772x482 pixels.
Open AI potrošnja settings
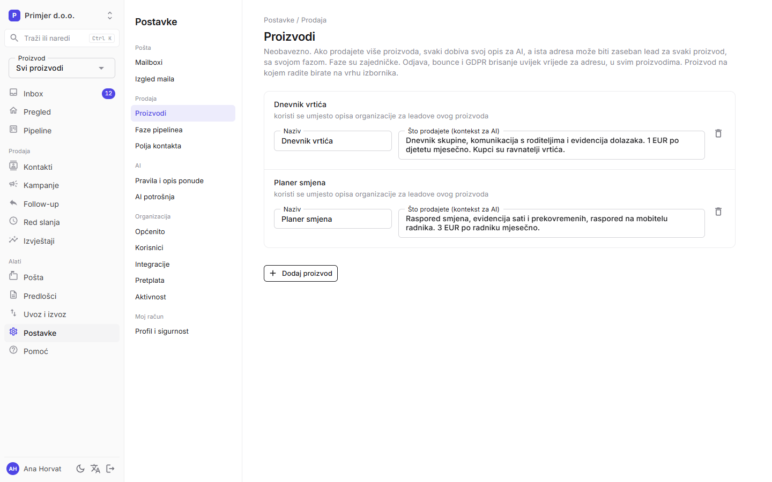click(x=183, y=197)
